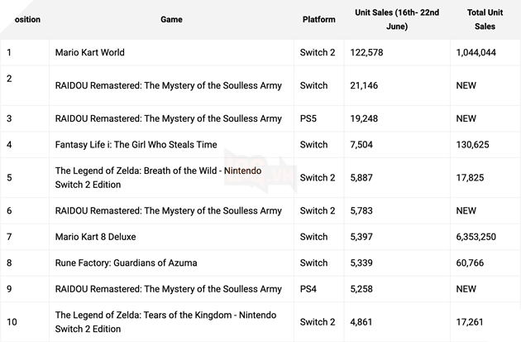The image size is (521, 342).
Task: Select the "Mario Kart 8 Deluxe" title
Action: [96, 237]
